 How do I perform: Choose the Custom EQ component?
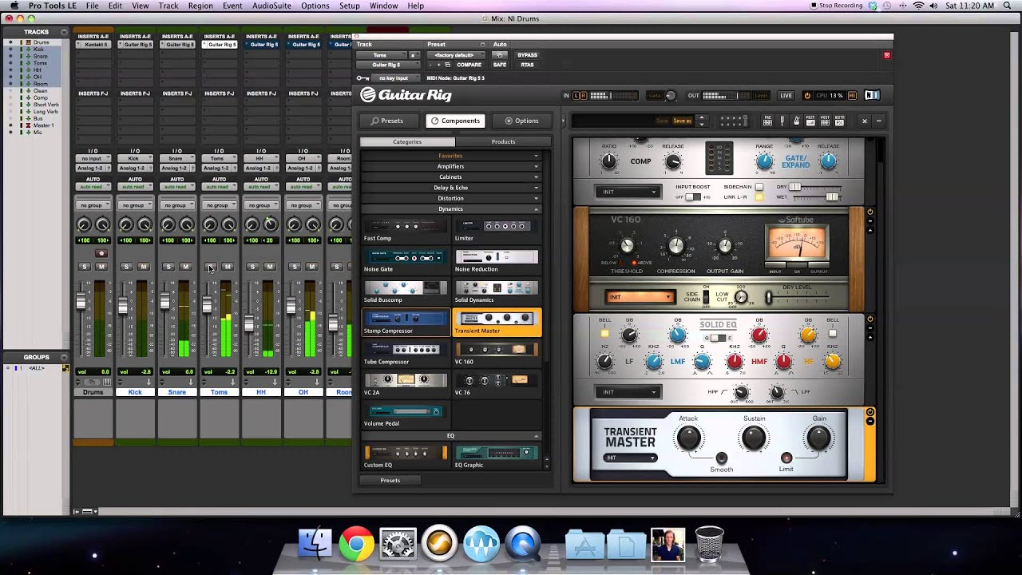coord(406,457)
